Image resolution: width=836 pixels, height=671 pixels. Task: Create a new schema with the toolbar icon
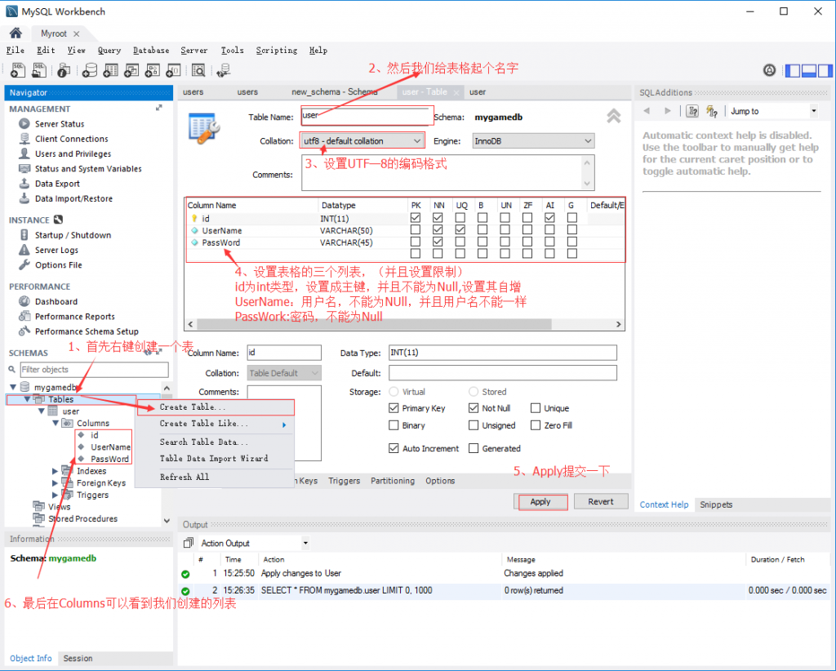tap(88, 71)
